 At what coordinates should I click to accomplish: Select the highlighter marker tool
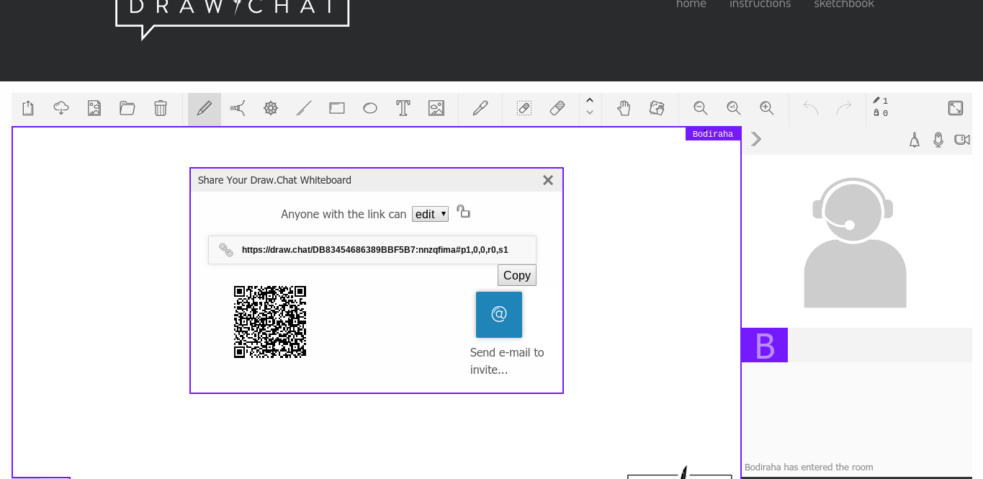point(238,108)
